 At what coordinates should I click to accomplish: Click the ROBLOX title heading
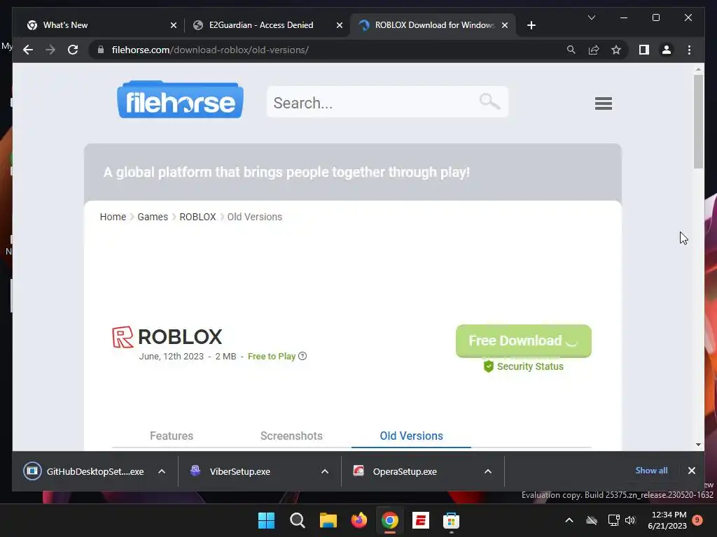(180, 337)
